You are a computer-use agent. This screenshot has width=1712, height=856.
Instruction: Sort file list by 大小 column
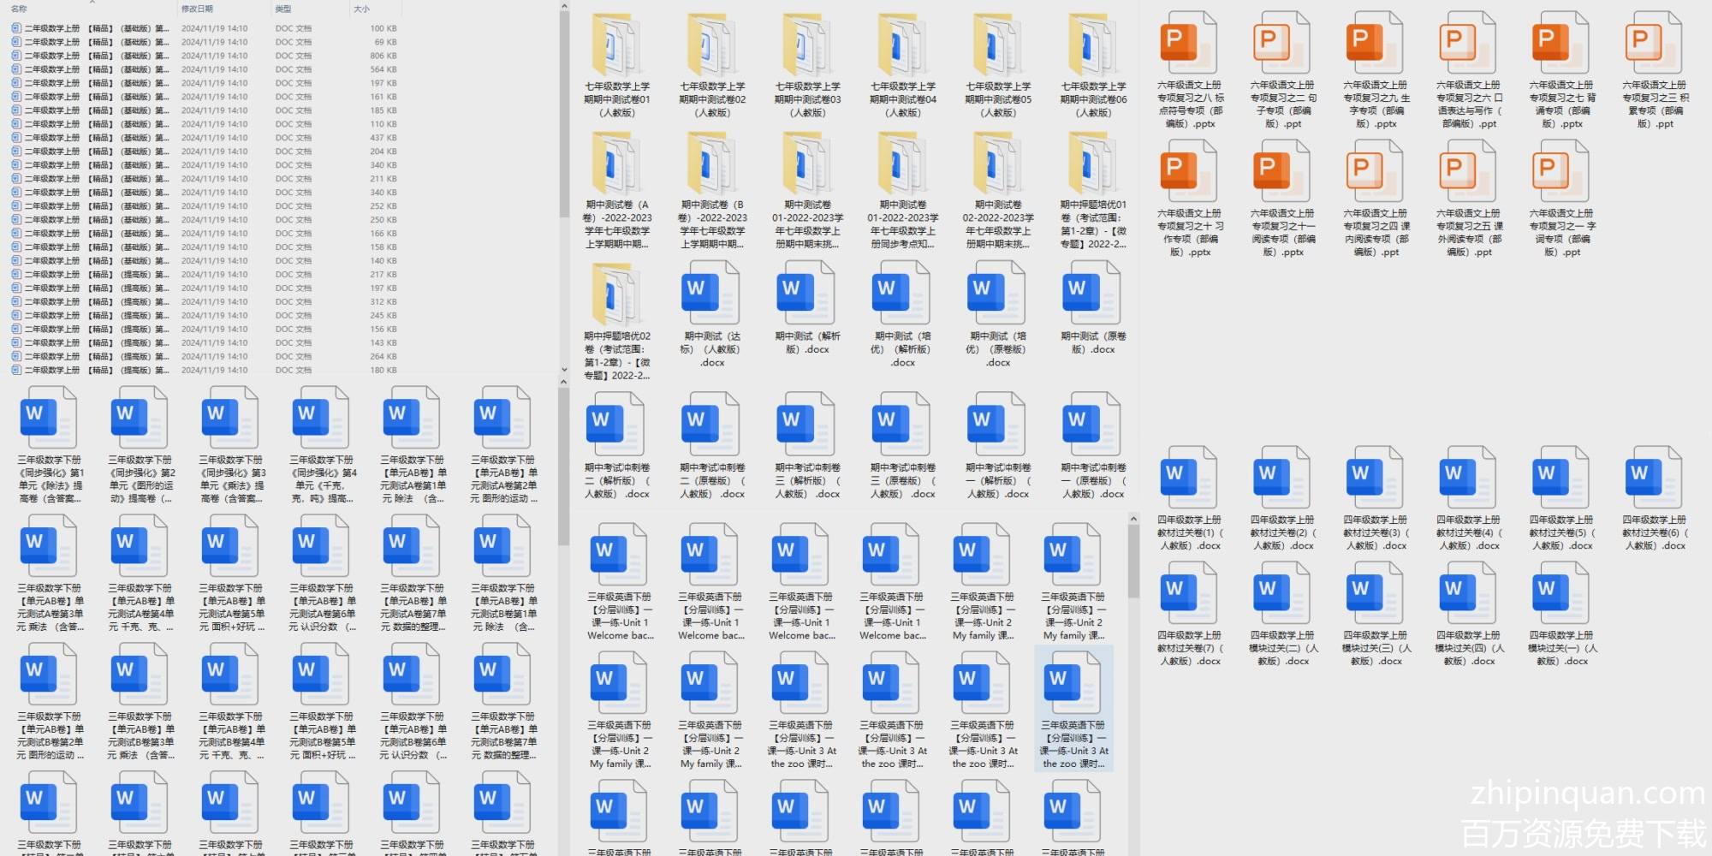click(361, 9)
